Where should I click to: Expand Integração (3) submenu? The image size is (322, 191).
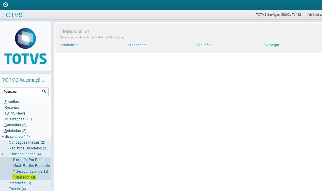(x=20, y=183)
